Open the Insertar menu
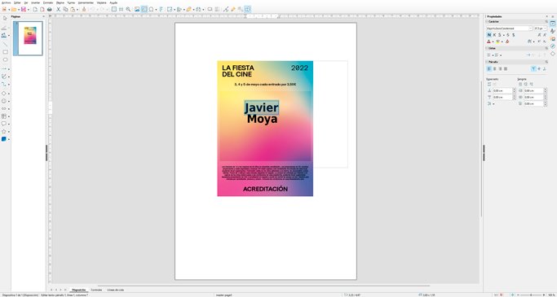The width and height of the screenshot is (557, 297). pyautogui.click(x=36, y=2)
